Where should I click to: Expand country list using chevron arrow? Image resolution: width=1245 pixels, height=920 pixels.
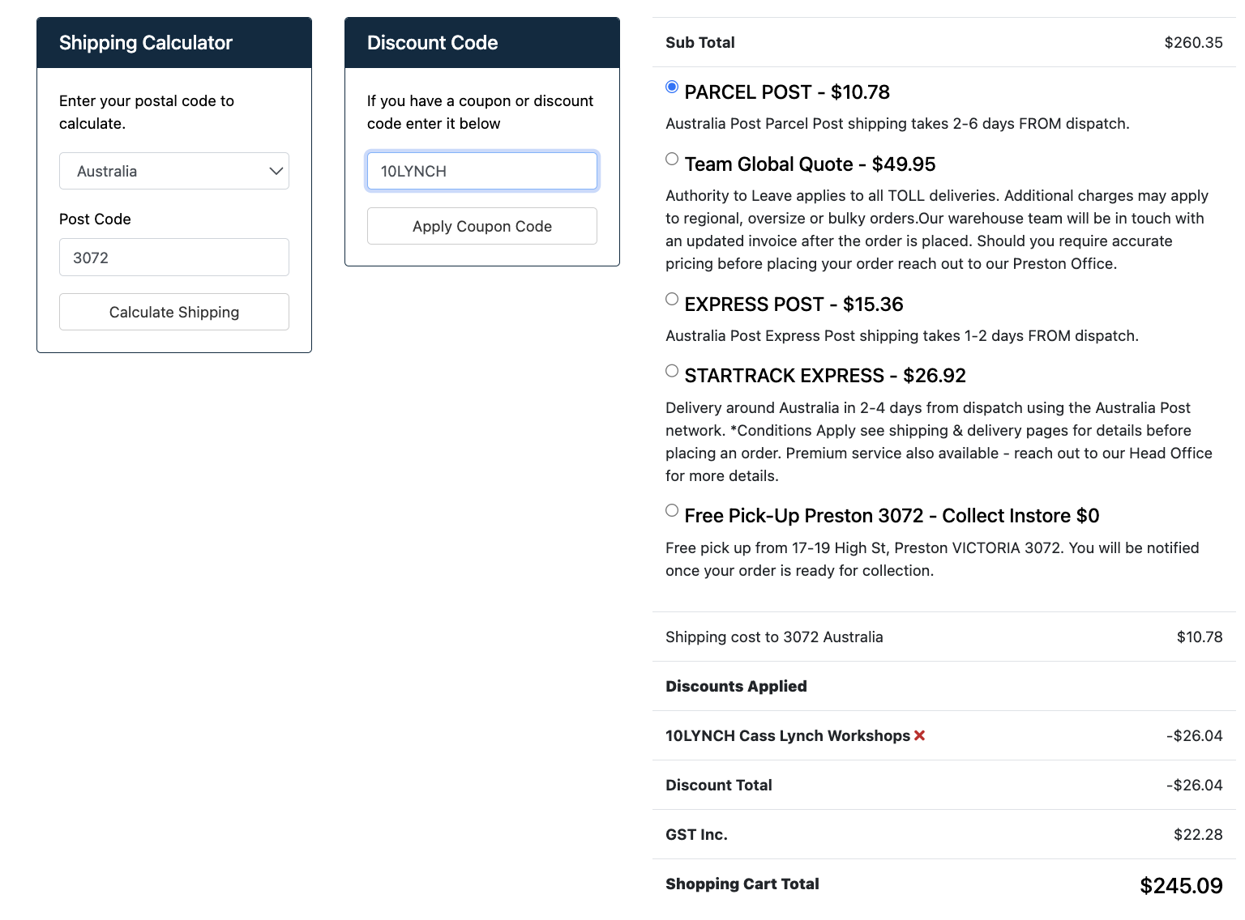276,171
